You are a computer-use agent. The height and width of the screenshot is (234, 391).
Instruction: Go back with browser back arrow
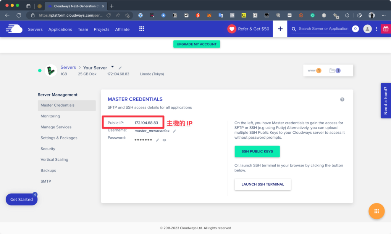pyautogui.click(x=7, y=15)
